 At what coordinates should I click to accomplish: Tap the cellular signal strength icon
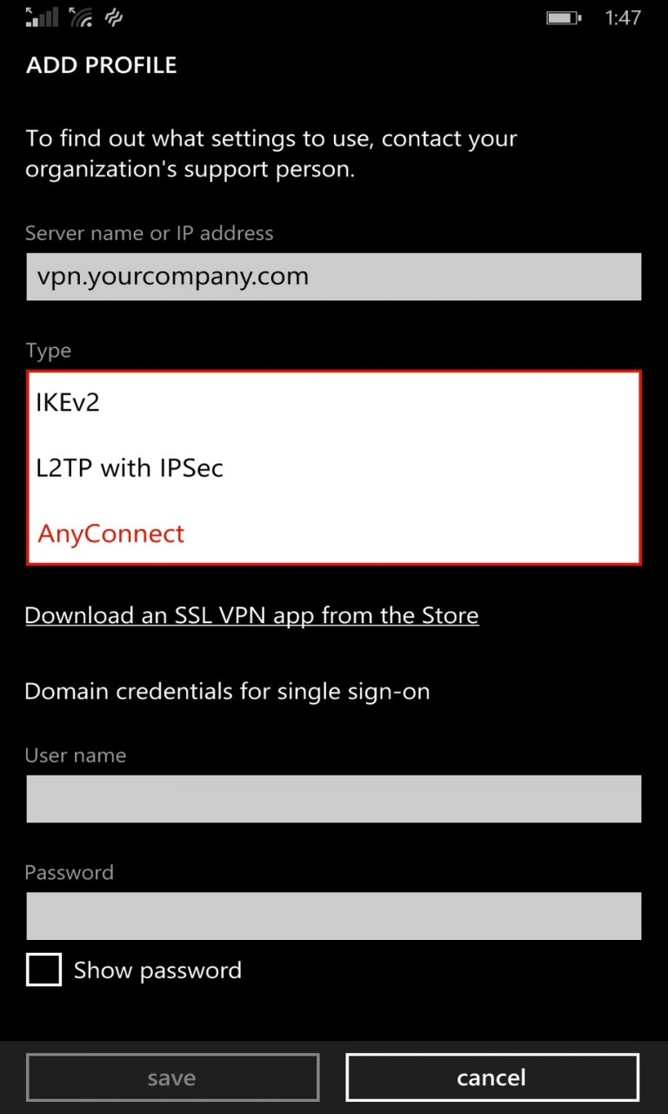42,17
